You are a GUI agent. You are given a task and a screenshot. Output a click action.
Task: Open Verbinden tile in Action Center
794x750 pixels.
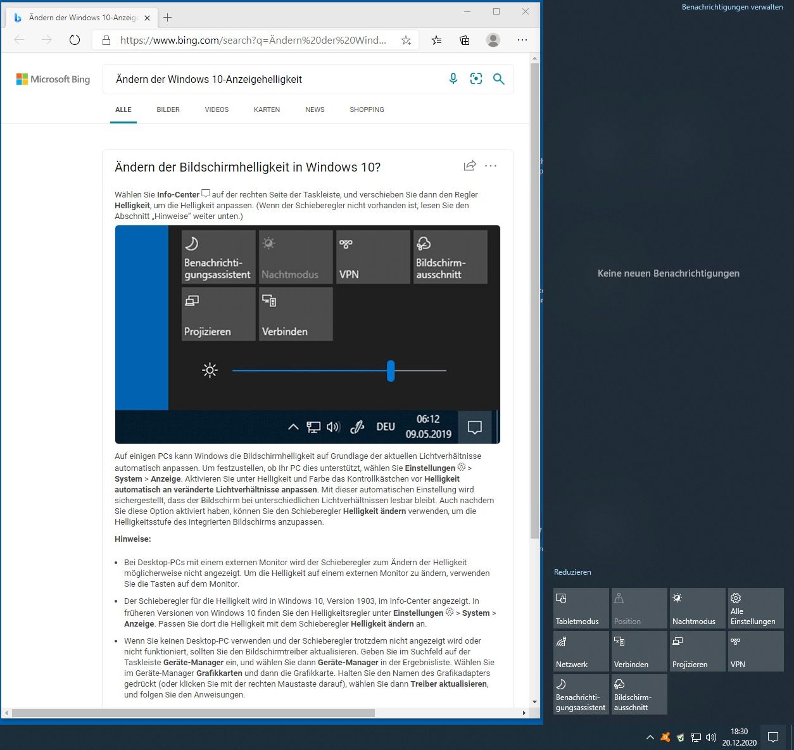pos(639,651)
